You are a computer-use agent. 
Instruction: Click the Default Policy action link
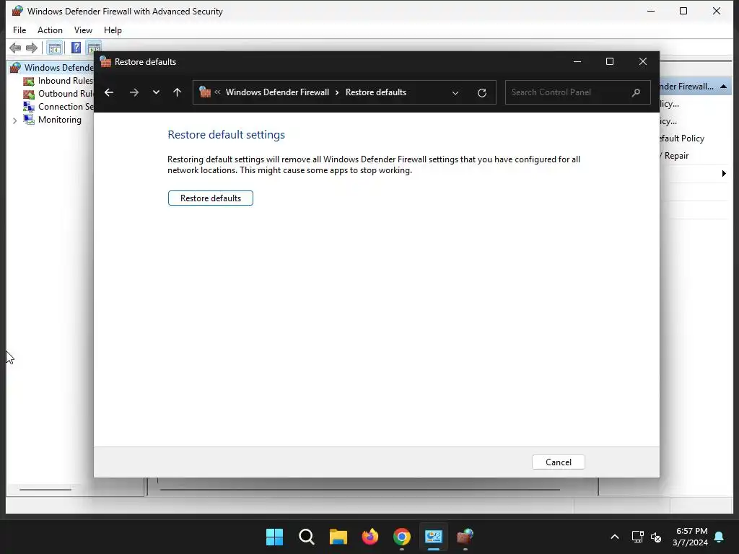(682, 138)
